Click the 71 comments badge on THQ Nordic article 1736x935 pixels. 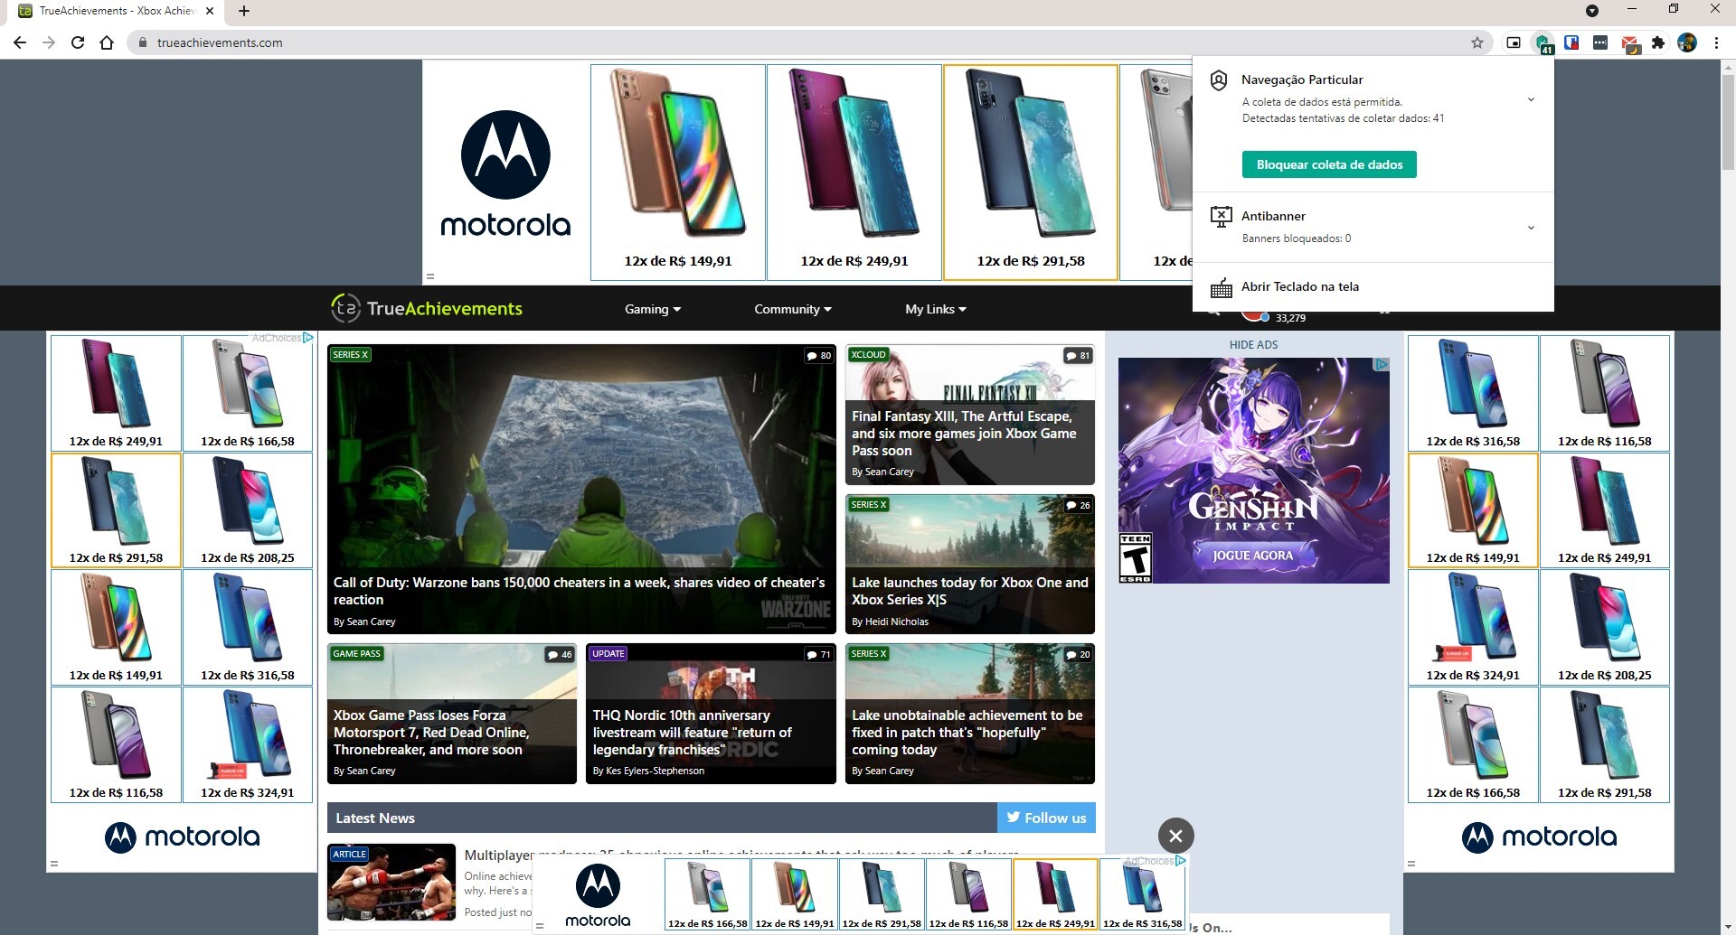[819, 655]
